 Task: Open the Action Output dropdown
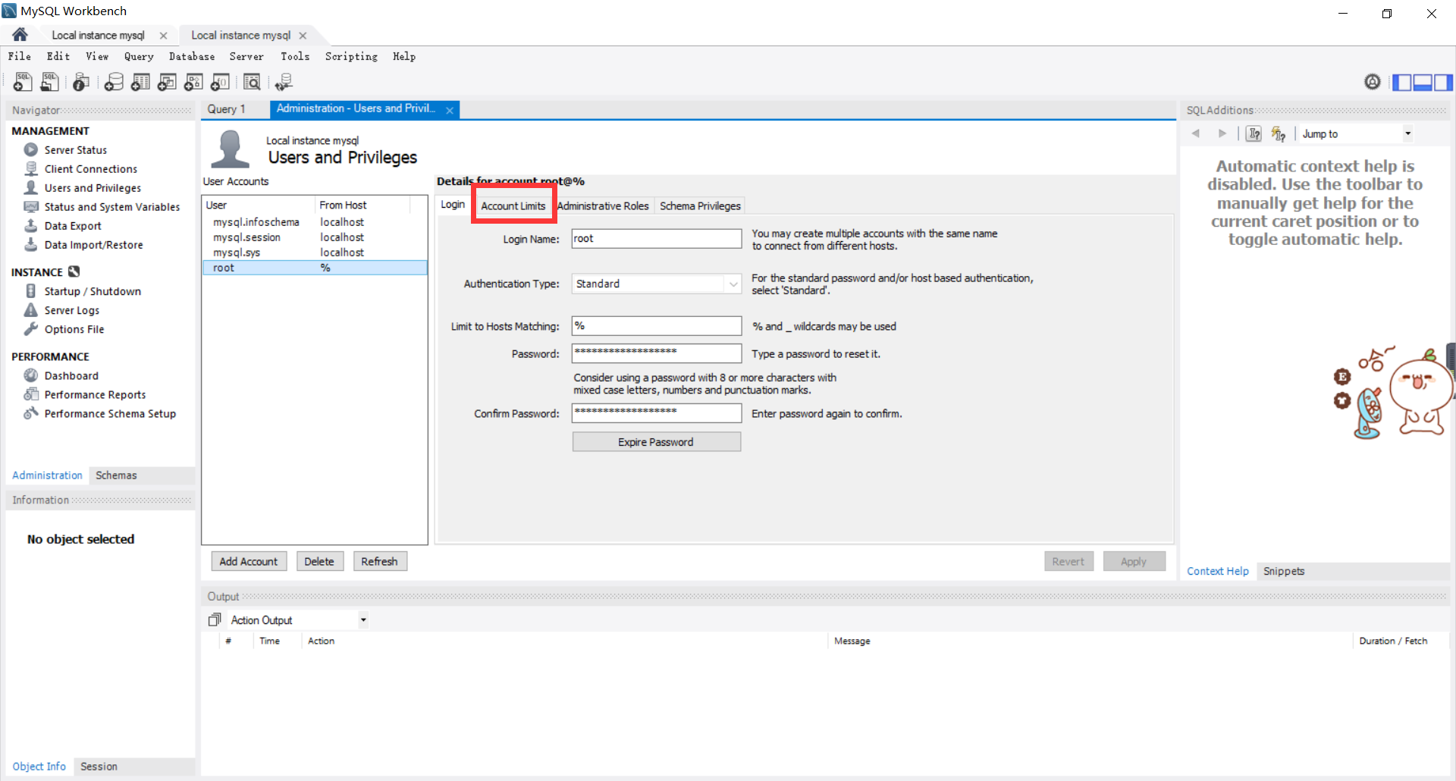(363, 620)
